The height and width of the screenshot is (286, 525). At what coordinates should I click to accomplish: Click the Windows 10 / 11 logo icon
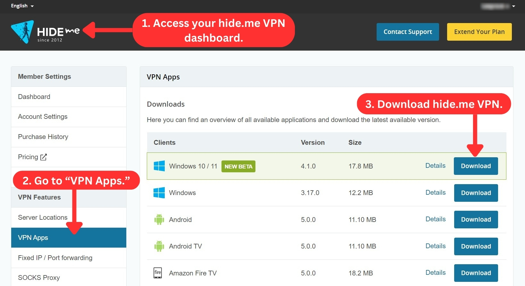[x=159, y=166]
